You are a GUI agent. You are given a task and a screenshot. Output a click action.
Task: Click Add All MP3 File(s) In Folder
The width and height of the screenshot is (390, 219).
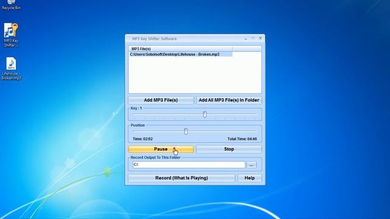pos(229,100)
